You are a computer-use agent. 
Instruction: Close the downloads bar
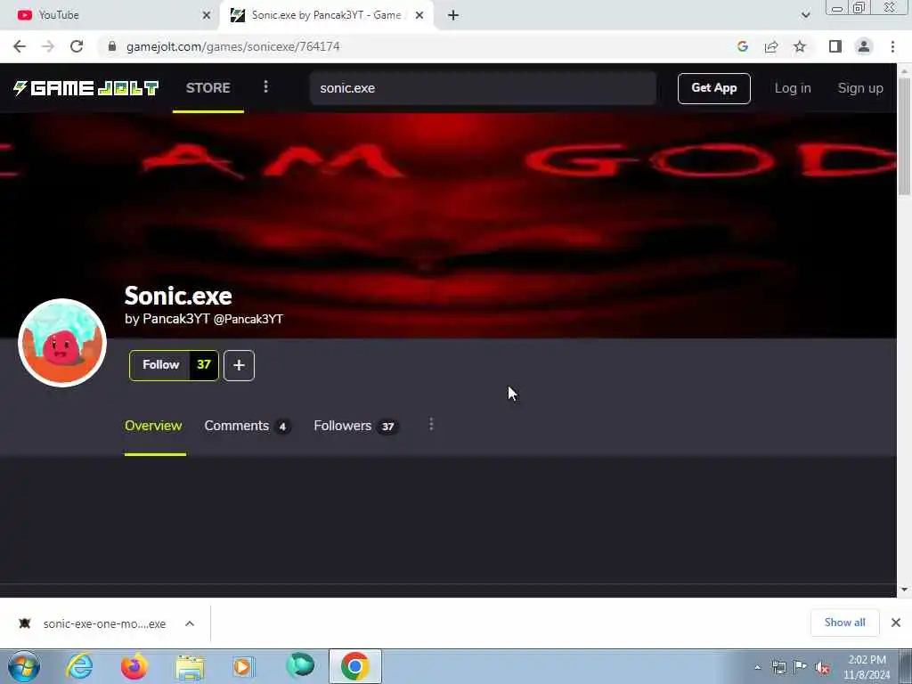(896, 623)
